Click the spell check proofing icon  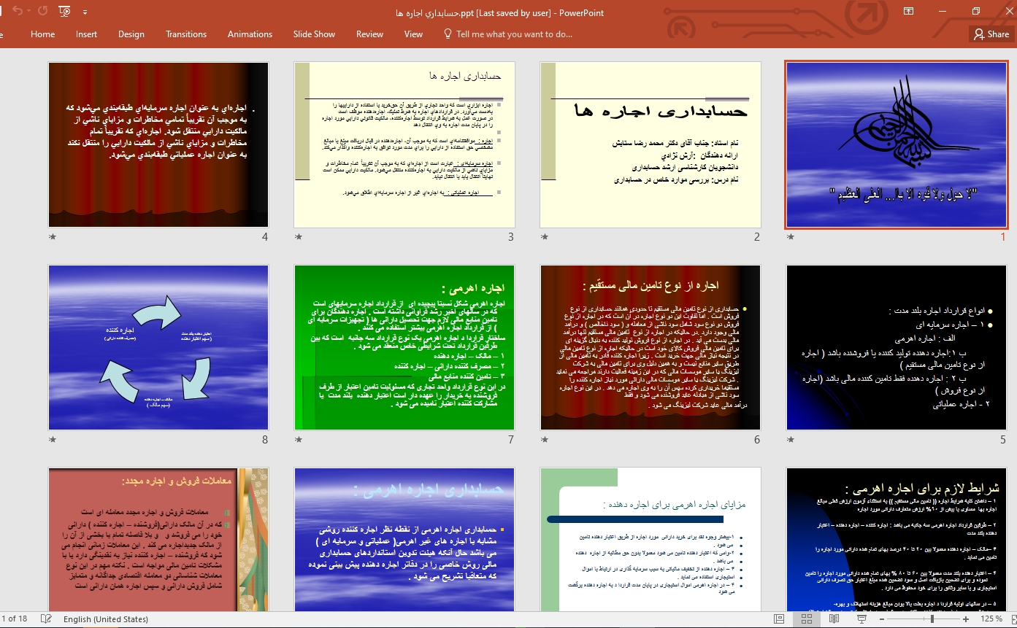click(x=46, y=619)
